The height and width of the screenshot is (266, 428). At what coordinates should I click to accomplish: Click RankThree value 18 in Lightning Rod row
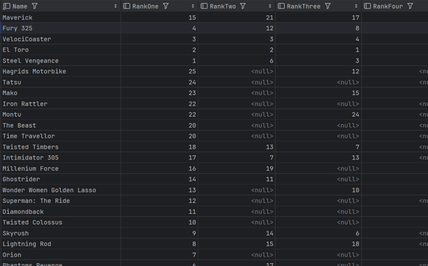[356, 244]
